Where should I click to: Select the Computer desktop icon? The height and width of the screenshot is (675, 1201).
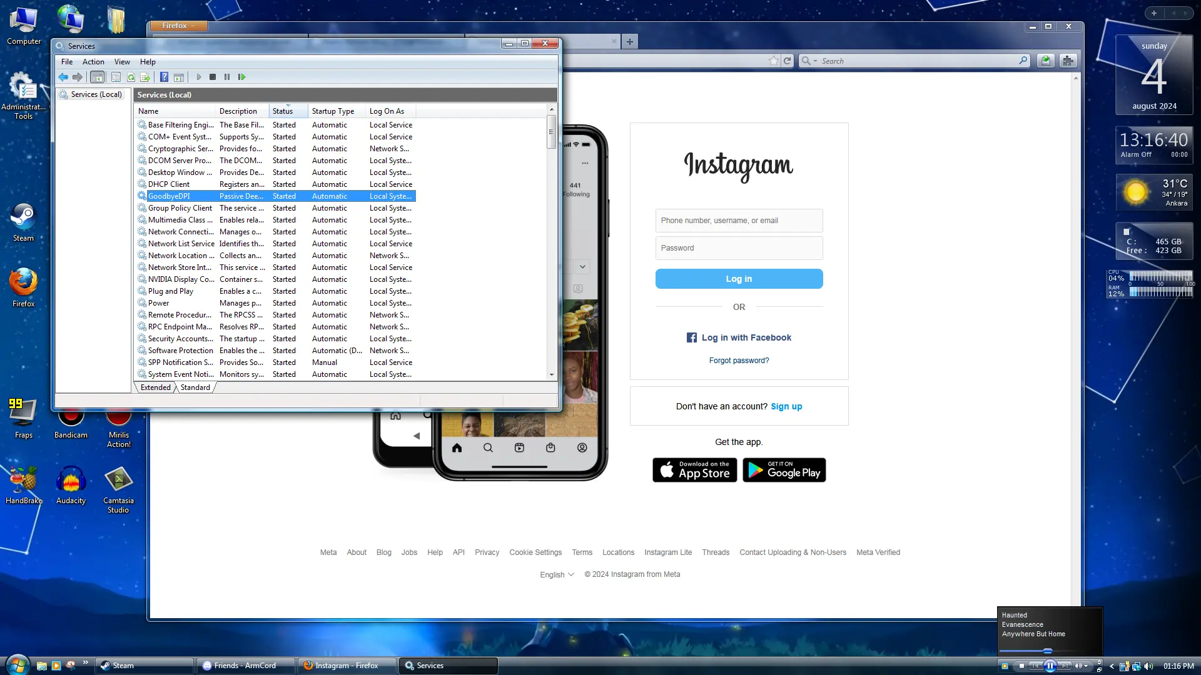click(x=24, y=26)
